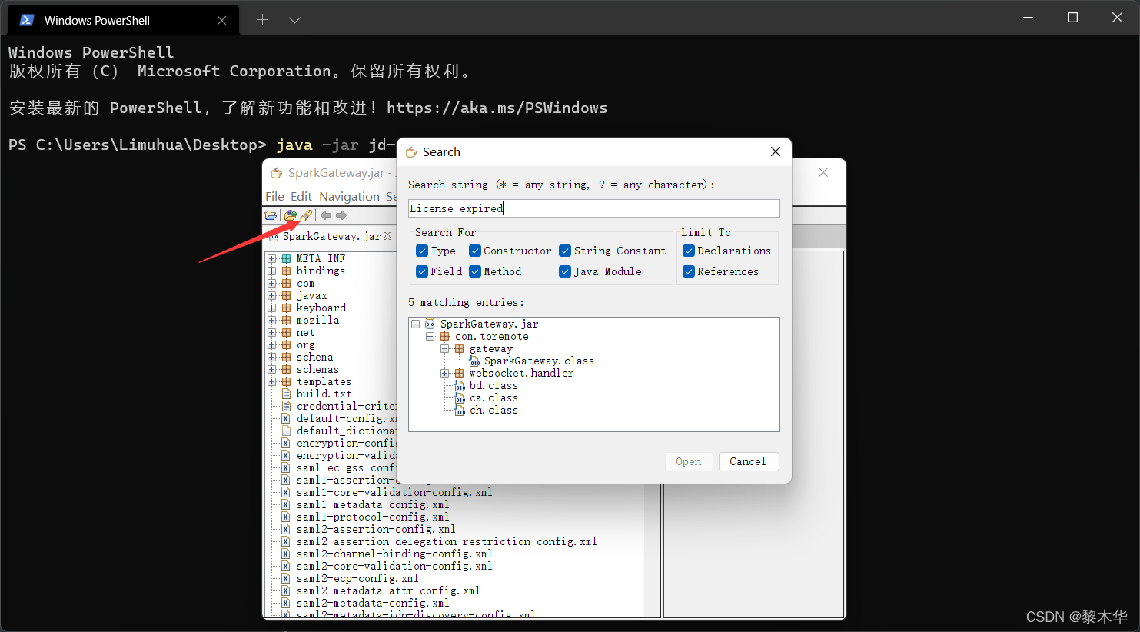Uncheck the References limit checkbox
Screen dimensions: 1140x632
[689, 271]
